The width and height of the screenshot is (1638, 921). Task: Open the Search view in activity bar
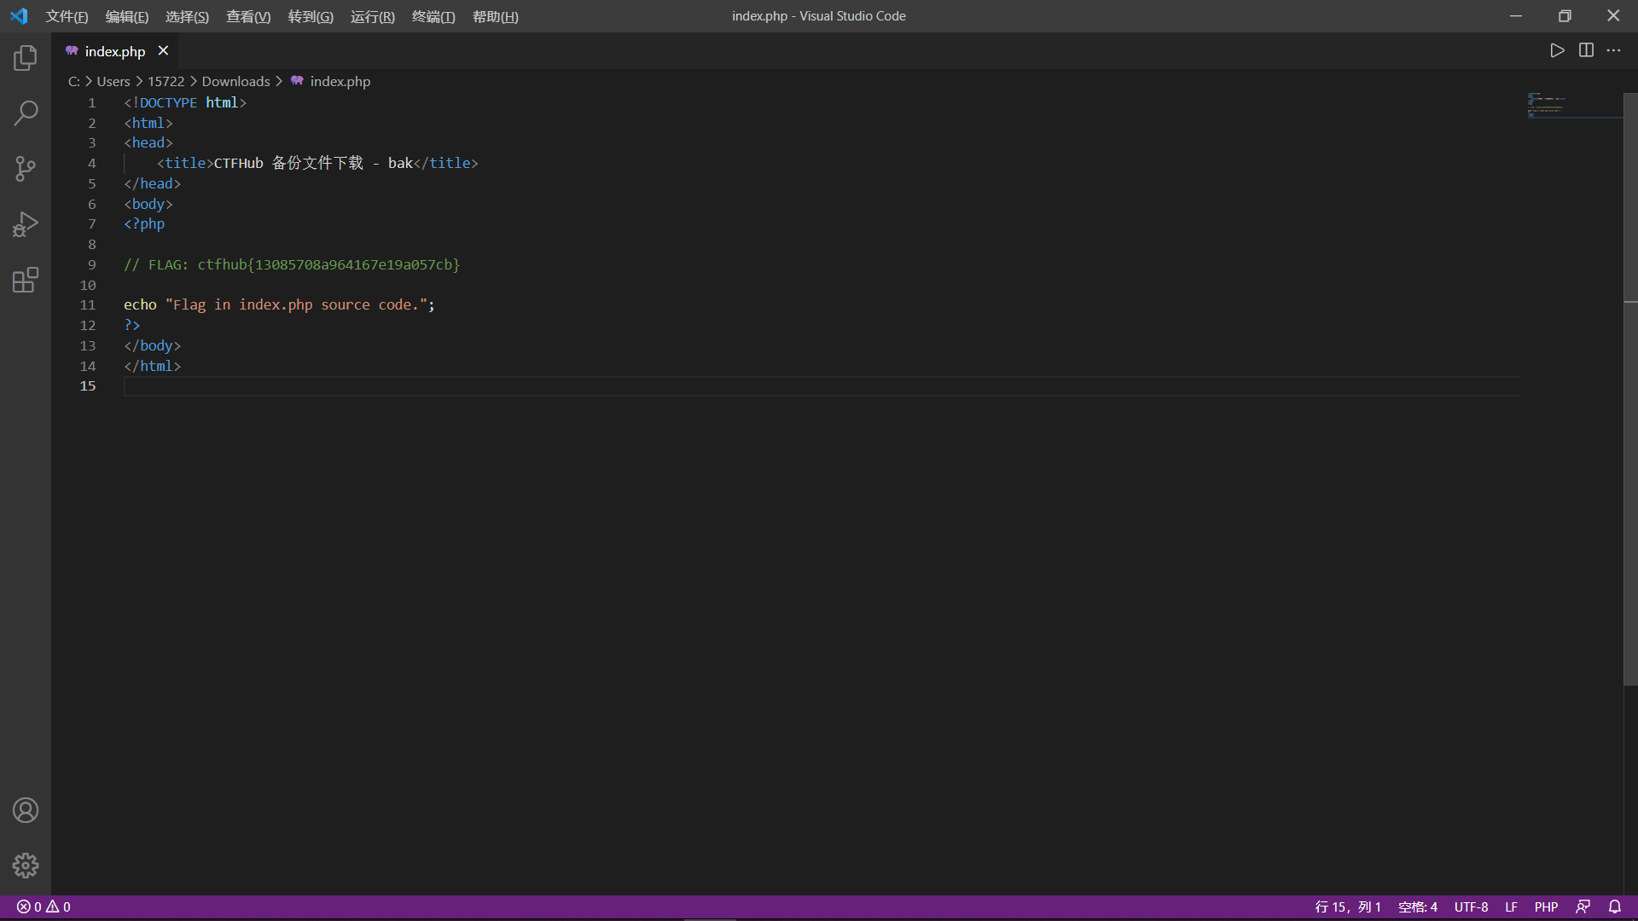[26, 113]
